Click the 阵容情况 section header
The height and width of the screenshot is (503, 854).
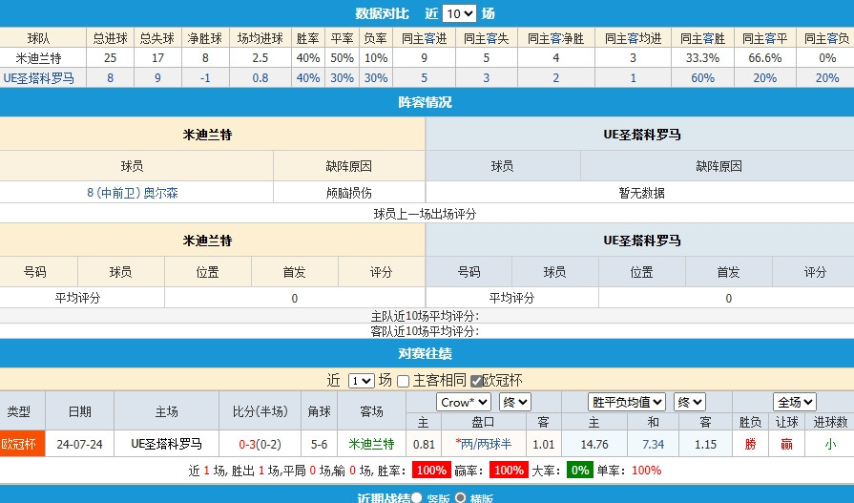(x=426, y=102)
